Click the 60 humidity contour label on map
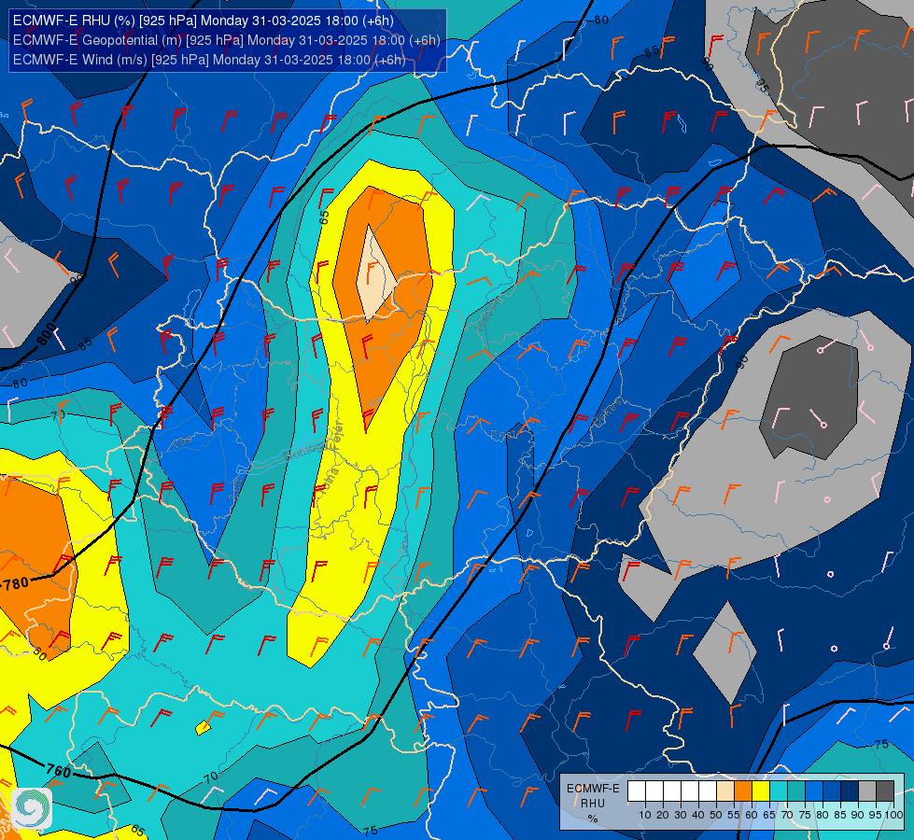 tap(39, 654)
